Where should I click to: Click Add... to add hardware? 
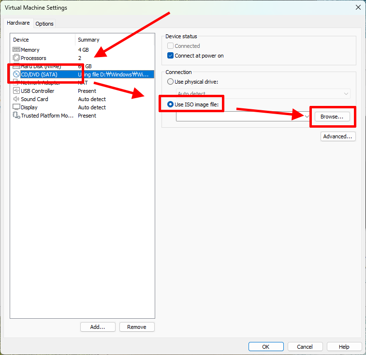(98, 327)
